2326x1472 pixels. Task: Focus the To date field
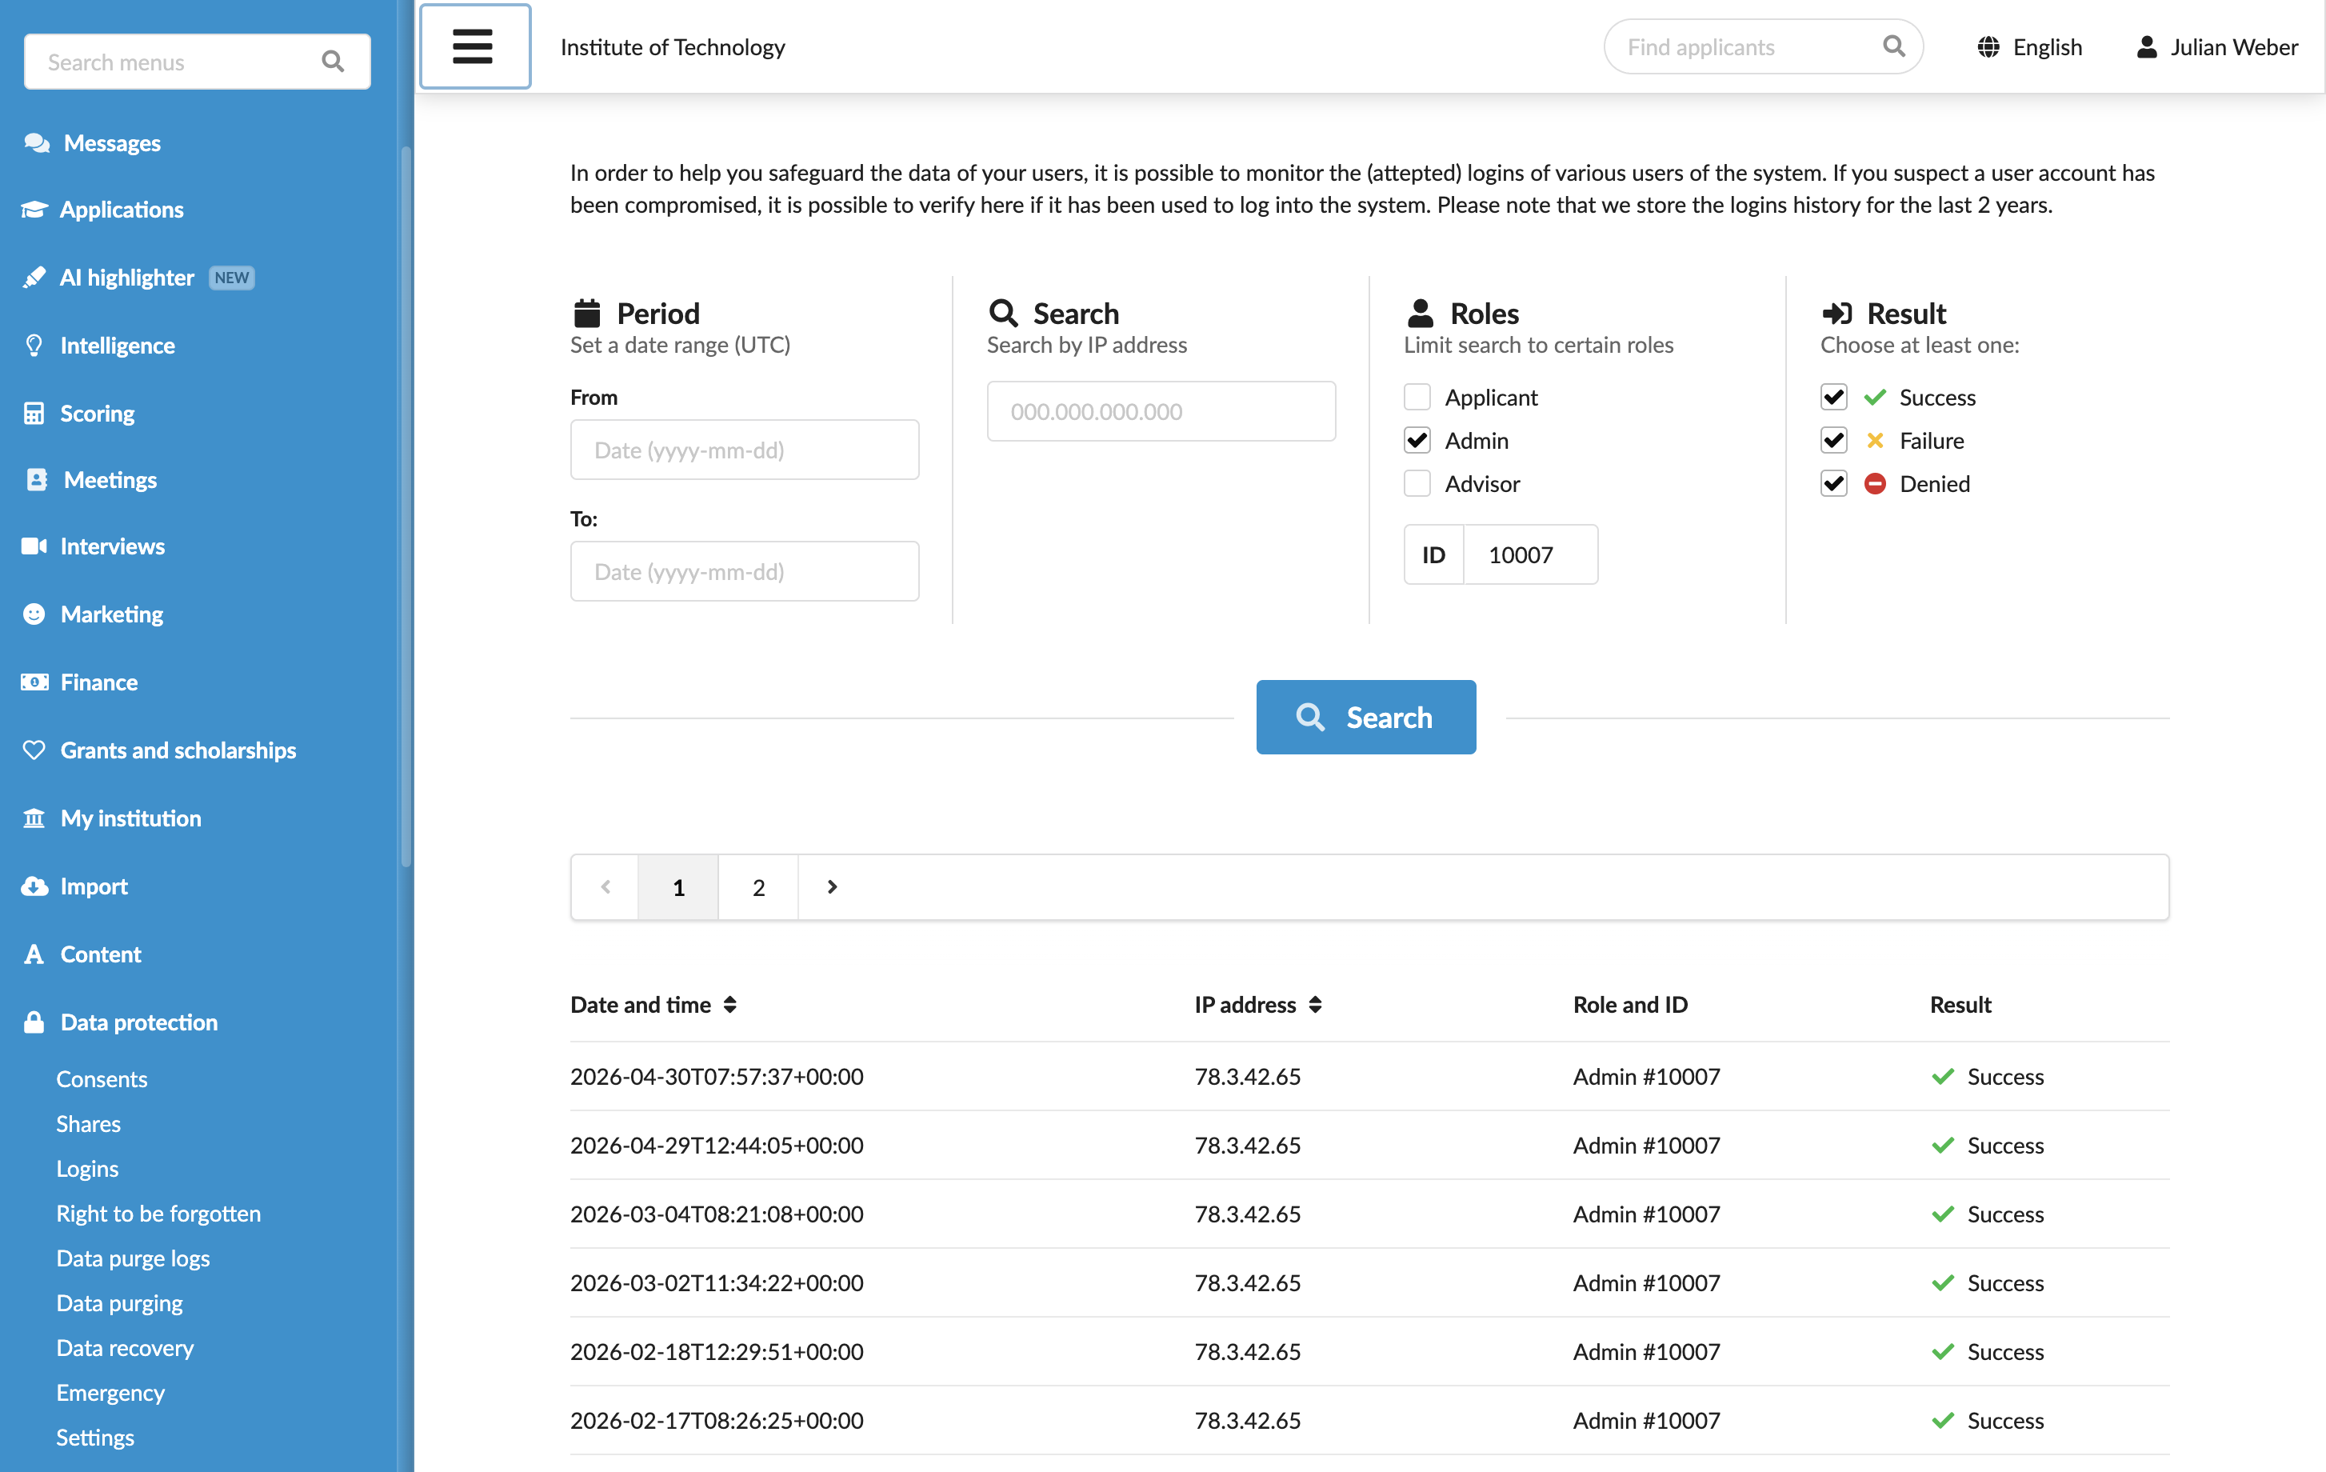pos(744,571)
